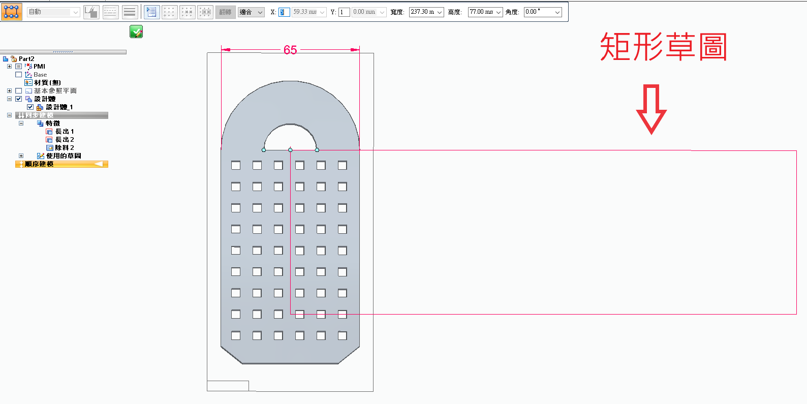Open the 適合 fit-mode dropdown
807x404 pixels.
click(251, 12)
